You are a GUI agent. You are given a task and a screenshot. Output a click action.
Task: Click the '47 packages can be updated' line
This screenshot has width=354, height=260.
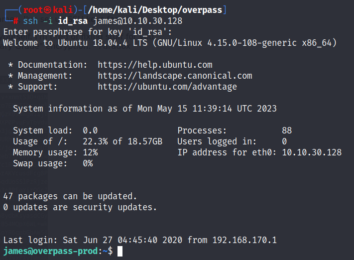pos(70,196)
